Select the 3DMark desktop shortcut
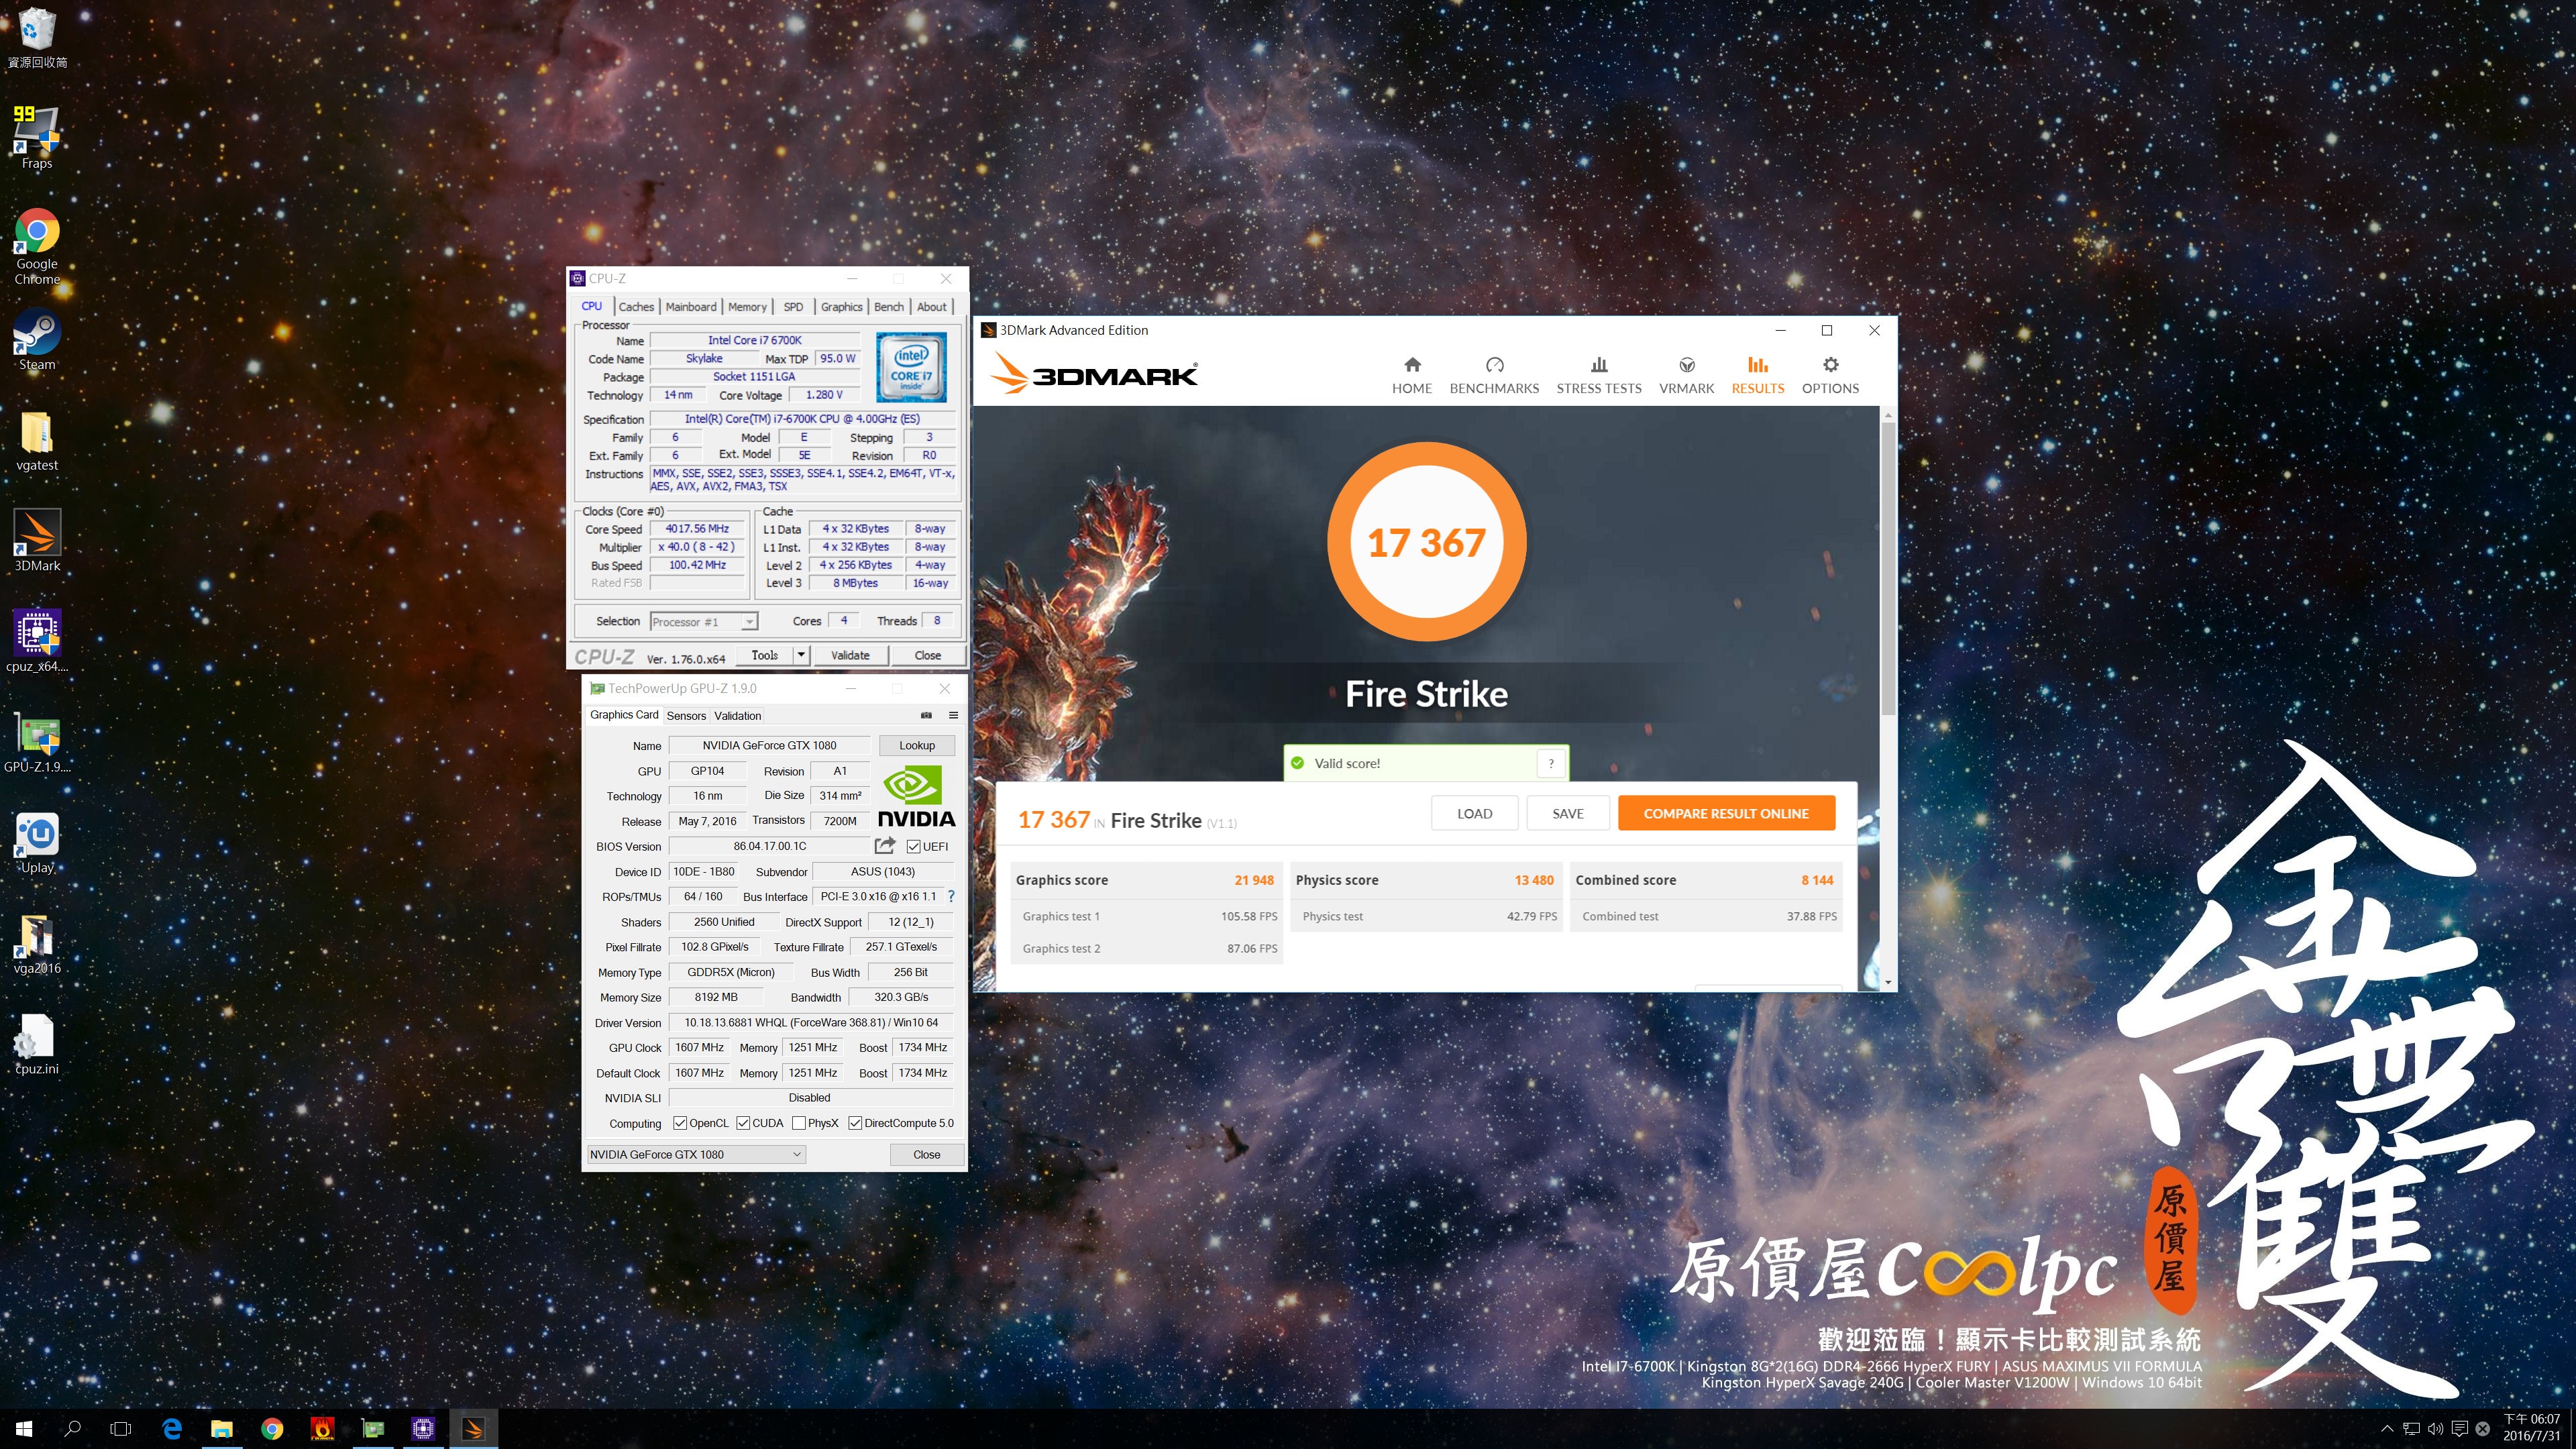Image resolution: width=2576 pixels, height=1449 pixels. [37, 541]
